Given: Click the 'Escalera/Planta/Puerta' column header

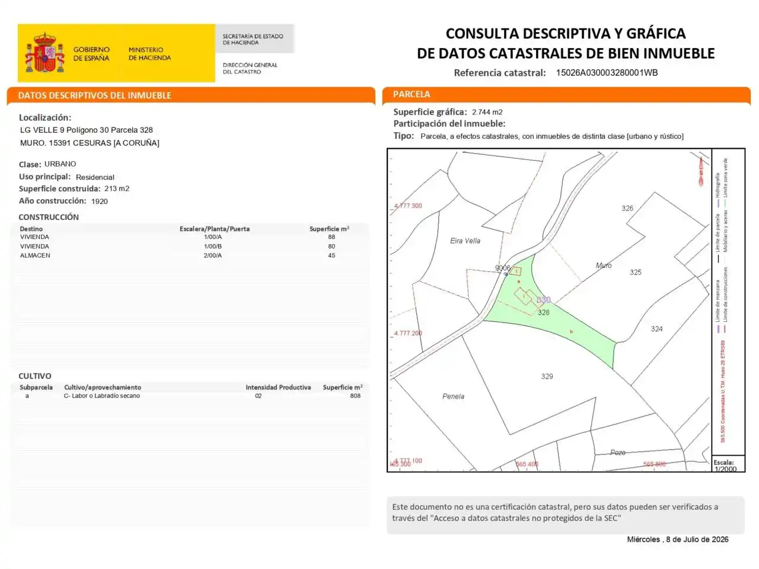Looking at the screenshot, I should click(x=215, y=229).
